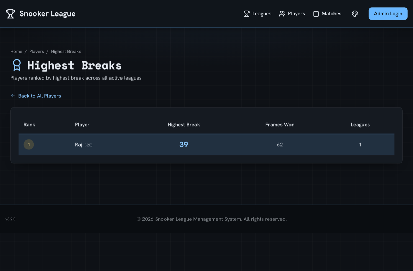Click the Admin Login button
The width and height of the screenshot is (413, 271).
[388, 14]
